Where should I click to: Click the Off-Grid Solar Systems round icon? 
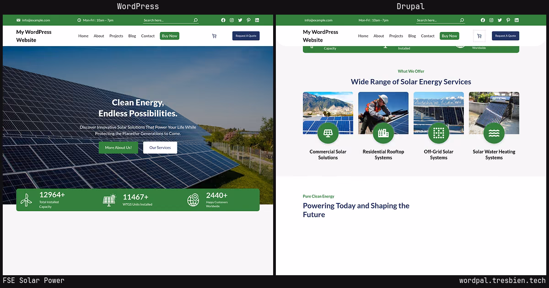439,133
